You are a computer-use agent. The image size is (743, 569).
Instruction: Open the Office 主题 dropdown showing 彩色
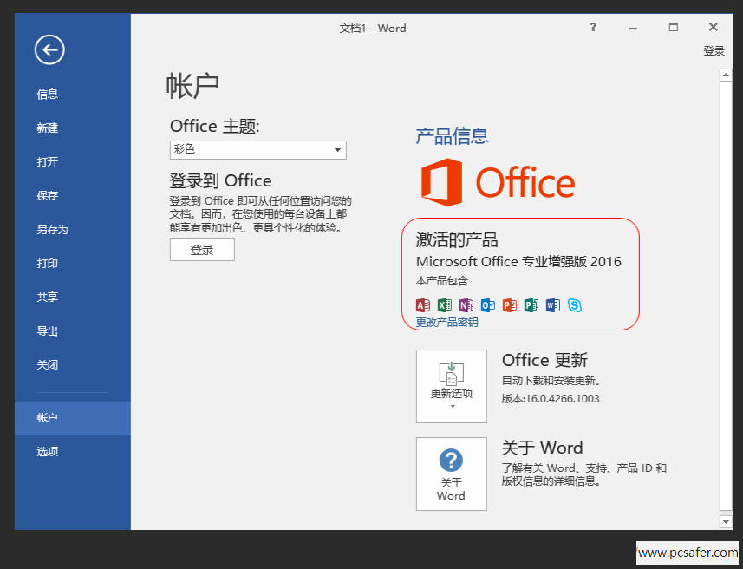pyautogui.click(x=257, y=150)
